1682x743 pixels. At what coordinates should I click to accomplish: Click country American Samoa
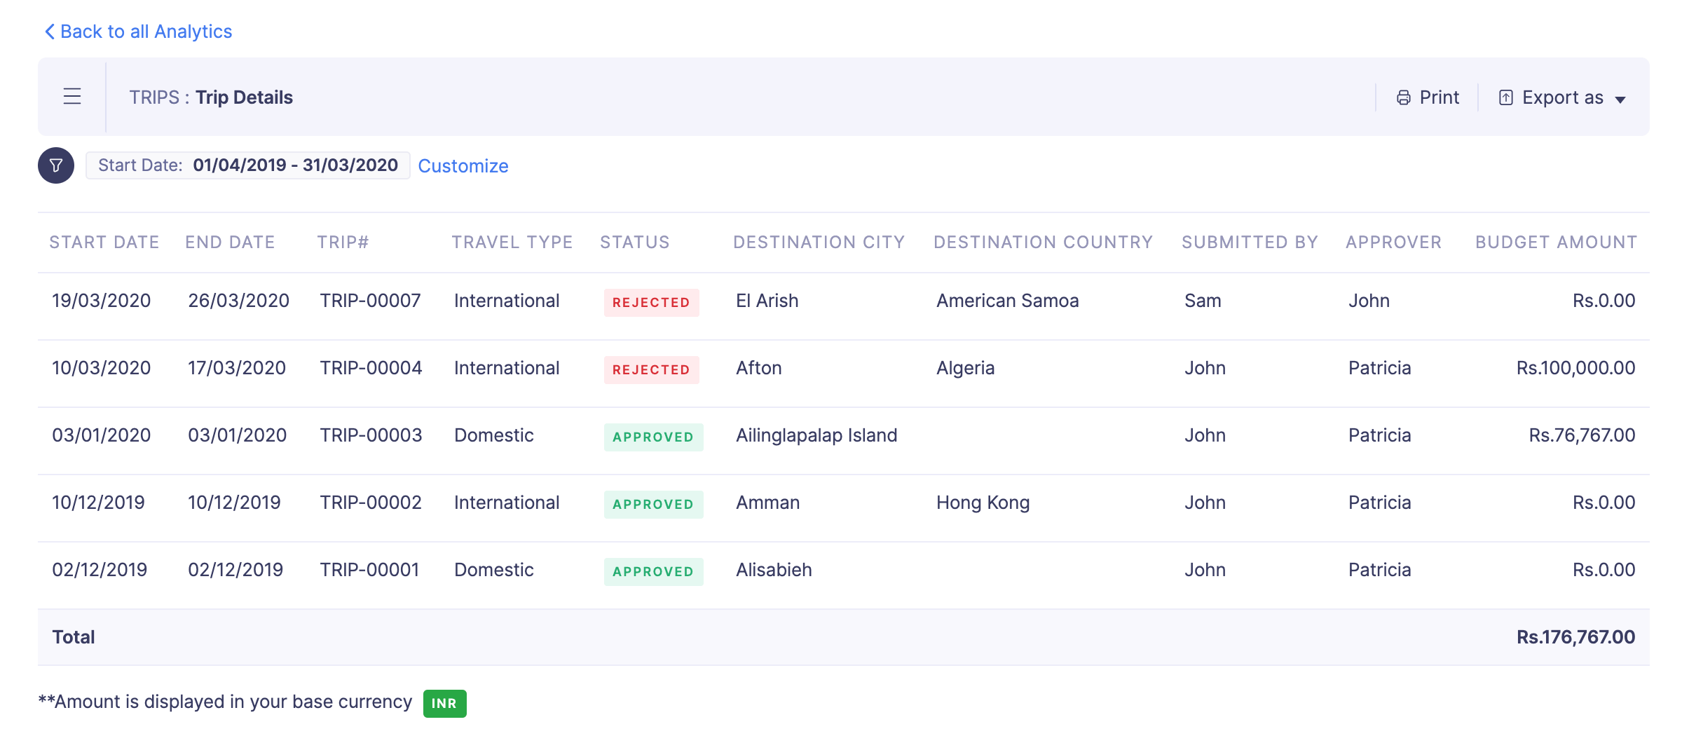tap(1008, 301)
